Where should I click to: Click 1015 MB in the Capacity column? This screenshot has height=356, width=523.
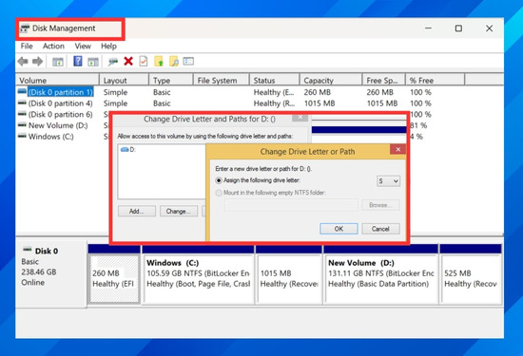click(x=320, y=103)
